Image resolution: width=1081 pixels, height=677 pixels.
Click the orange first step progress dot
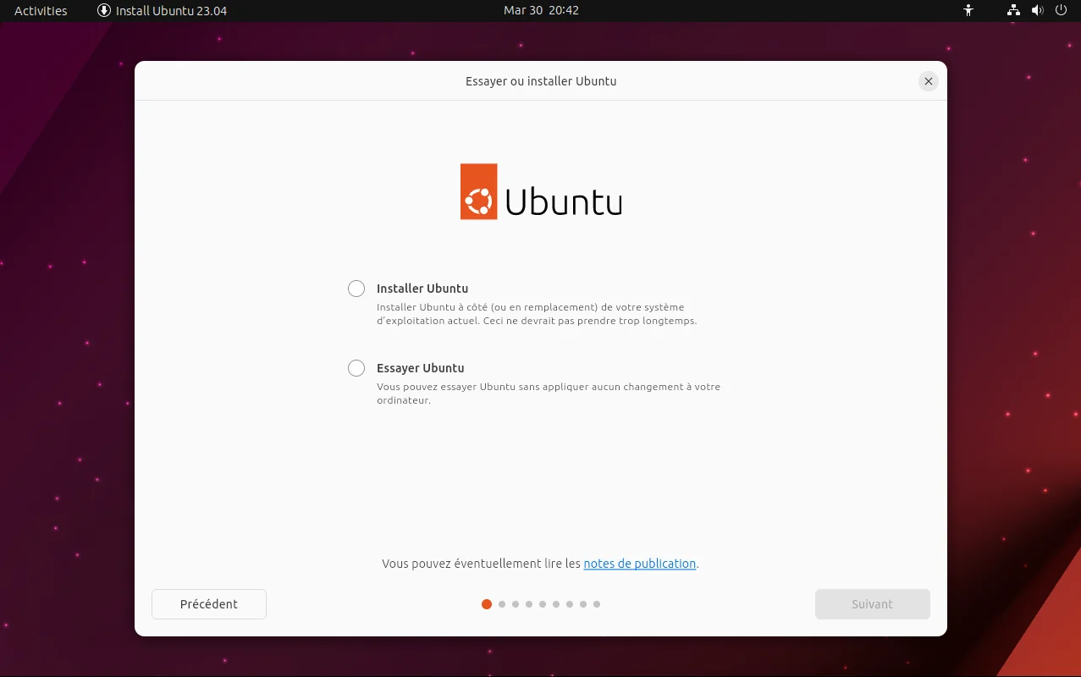click(487, 604)
